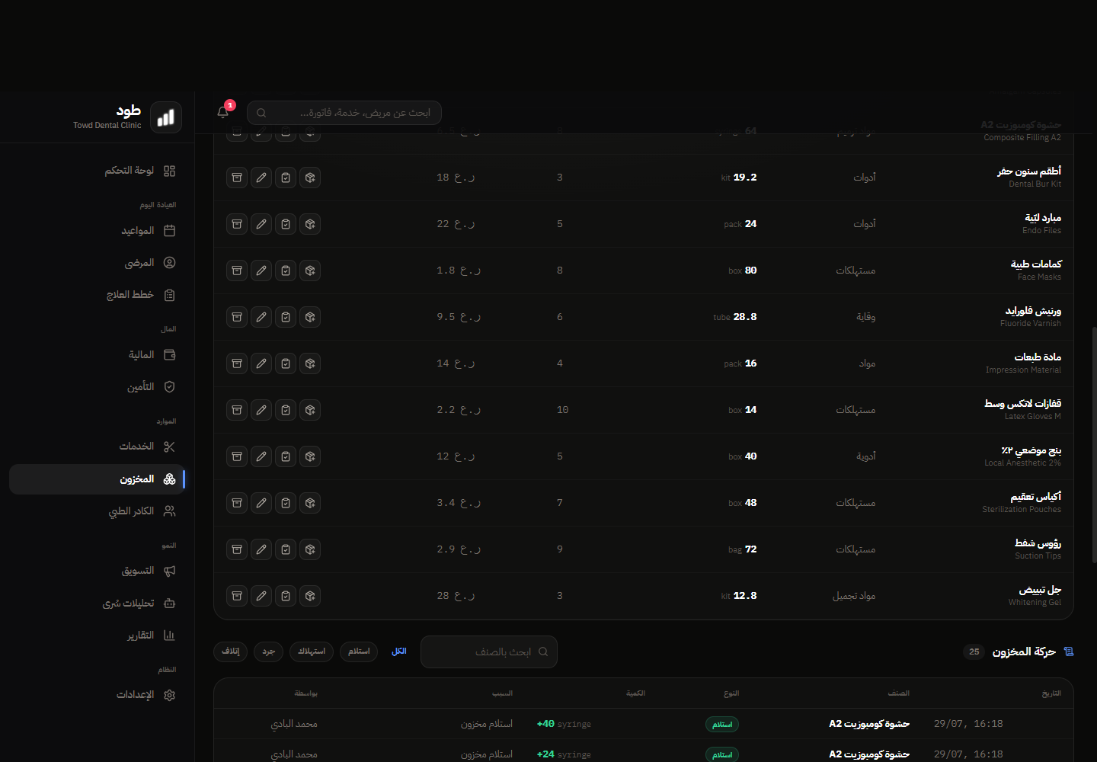
Task: Open stock count for Impression Material
Action: pyautogui.click(x=286, y=363)
